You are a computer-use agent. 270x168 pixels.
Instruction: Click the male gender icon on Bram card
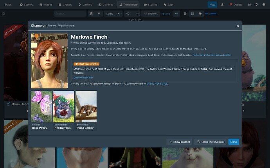9,104
